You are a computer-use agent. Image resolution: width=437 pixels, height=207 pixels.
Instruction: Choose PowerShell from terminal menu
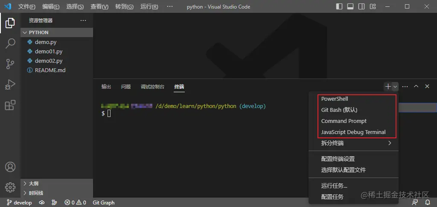(x=354, y=99)
